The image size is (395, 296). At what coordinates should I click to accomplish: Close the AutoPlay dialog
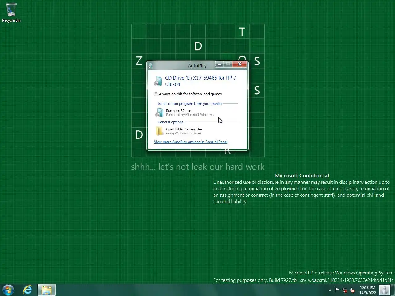239,64
